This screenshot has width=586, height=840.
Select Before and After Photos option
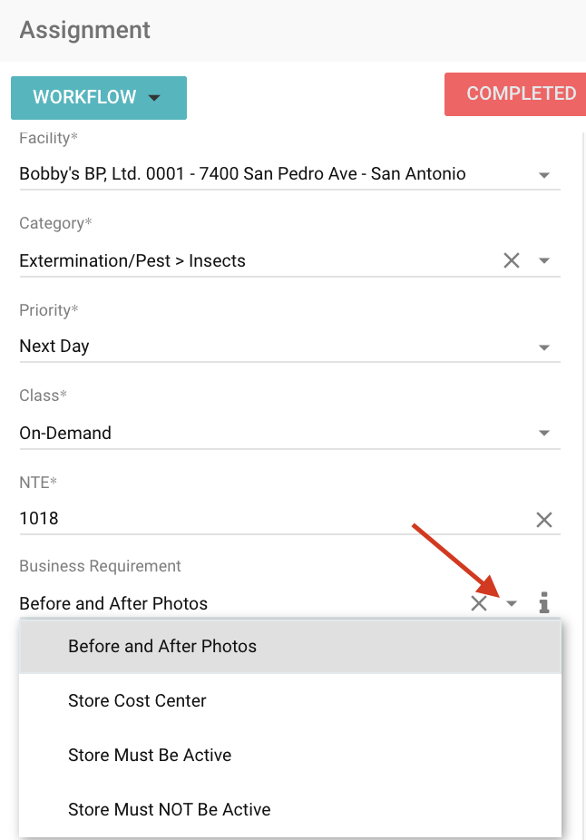162,647
